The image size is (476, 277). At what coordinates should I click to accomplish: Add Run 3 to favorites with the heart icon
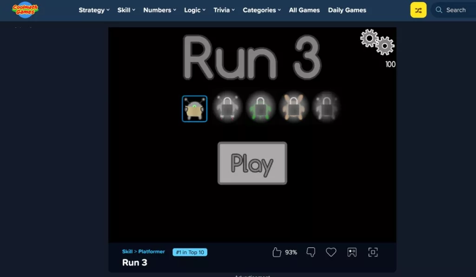(331, 252)
